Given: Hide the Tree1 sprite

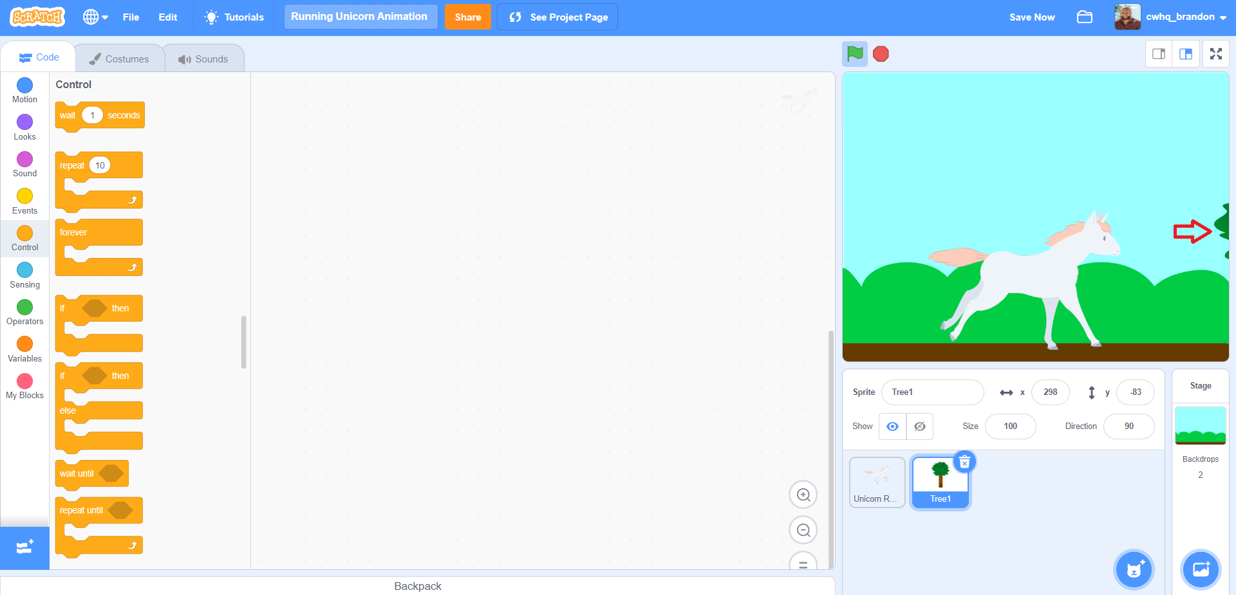Looking at the screenshot, I should 919,426.
